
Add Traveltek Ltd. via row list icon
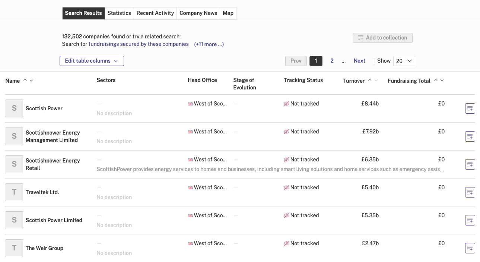(470, 192)
